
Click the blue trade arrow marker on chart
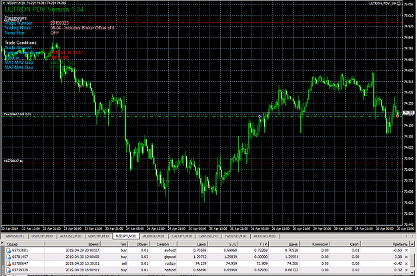(260, 117)
